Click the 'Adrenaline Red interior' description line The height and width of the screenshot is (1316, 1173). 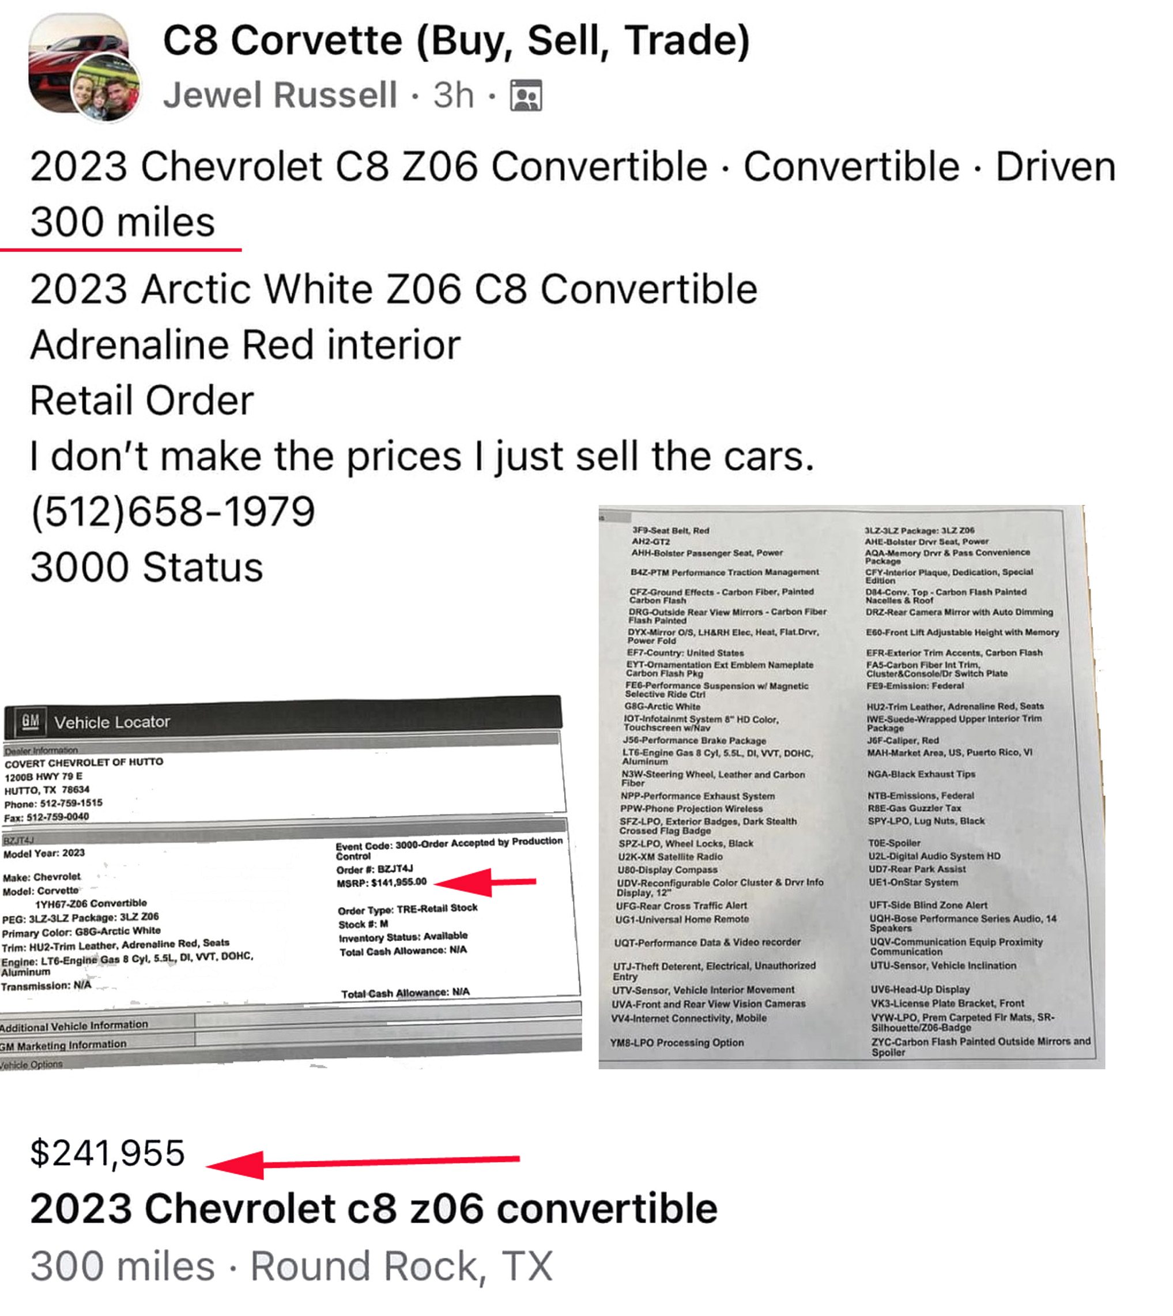point(245,345)
